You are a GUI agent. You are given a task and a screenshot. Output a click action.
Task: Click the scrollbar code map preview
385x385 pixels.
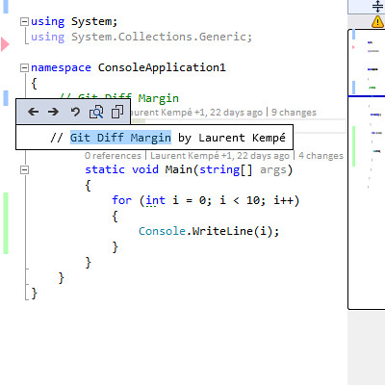pyautogui.click(x=367, y=169)
